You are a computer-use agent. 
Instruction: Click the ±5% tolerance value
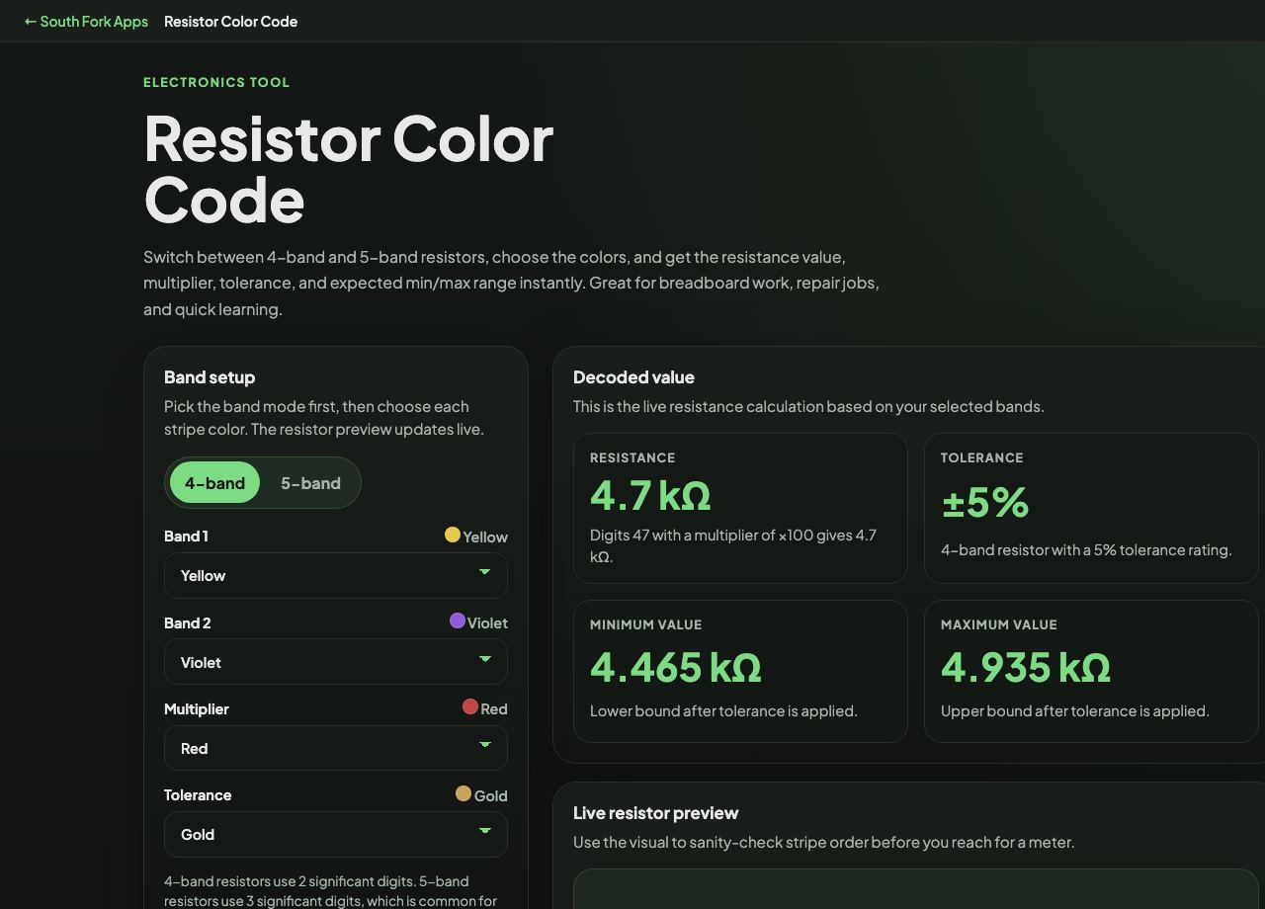(x=985, y=502)
